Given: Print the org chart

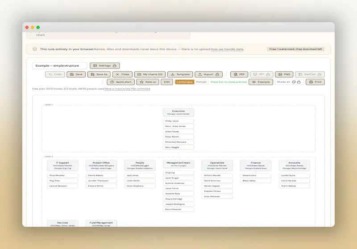Looking at the screenshot, I should click(315, 82).
